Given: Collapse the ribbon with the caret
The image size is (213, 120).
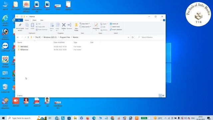Looking at the screenshot, I should click(x=161, y=20).
